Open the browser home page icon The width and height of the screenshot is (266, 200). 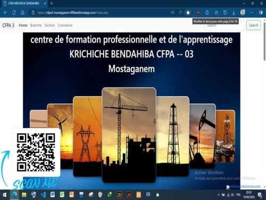pos(22,13)
